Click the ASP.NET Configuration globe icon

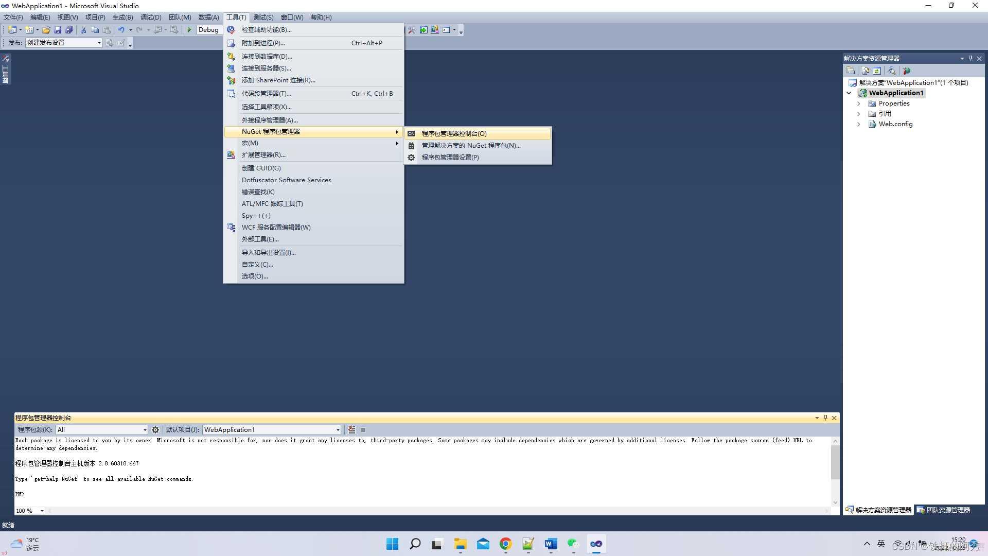pyautogui.click(x=907, y=71)
